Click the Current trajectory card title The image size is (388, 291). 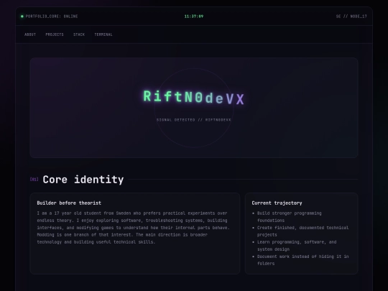click(277, 203)
